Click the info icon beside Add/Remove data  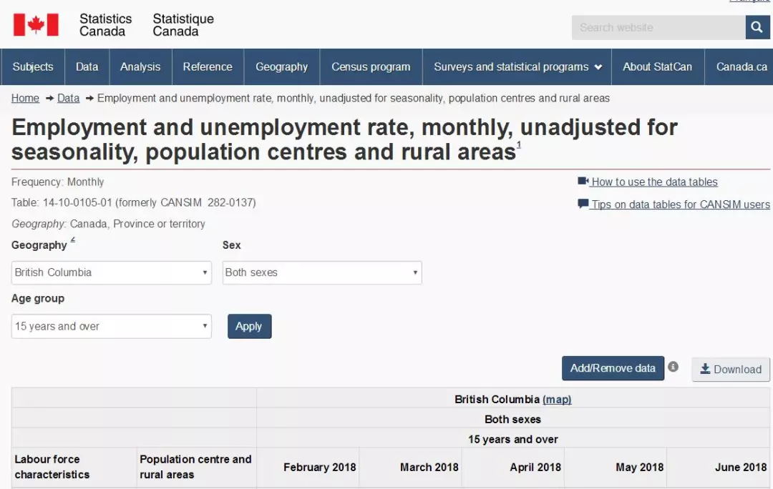[x=673, y=367]
